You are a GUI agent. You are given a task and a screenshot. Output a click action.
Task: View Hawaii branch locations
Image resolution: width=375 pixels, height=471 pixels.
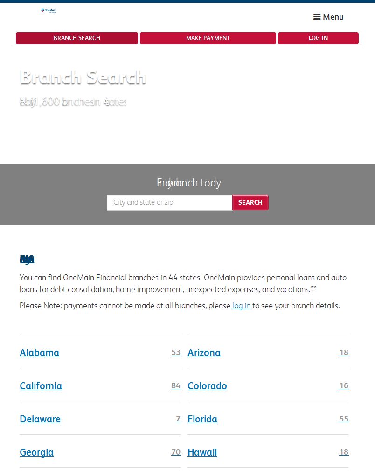pyautogui.click(x=202, y=452)
